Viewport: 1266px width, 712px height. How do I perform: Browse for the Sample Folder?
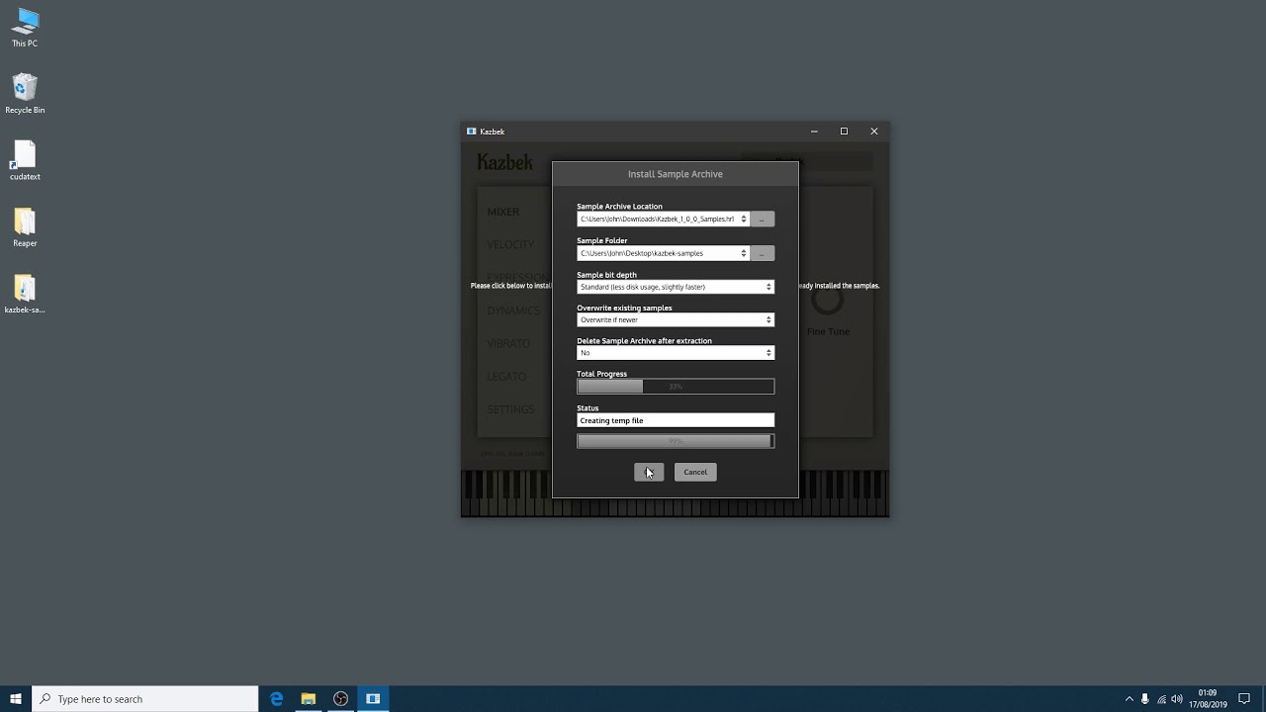click(x=762, y=253)
